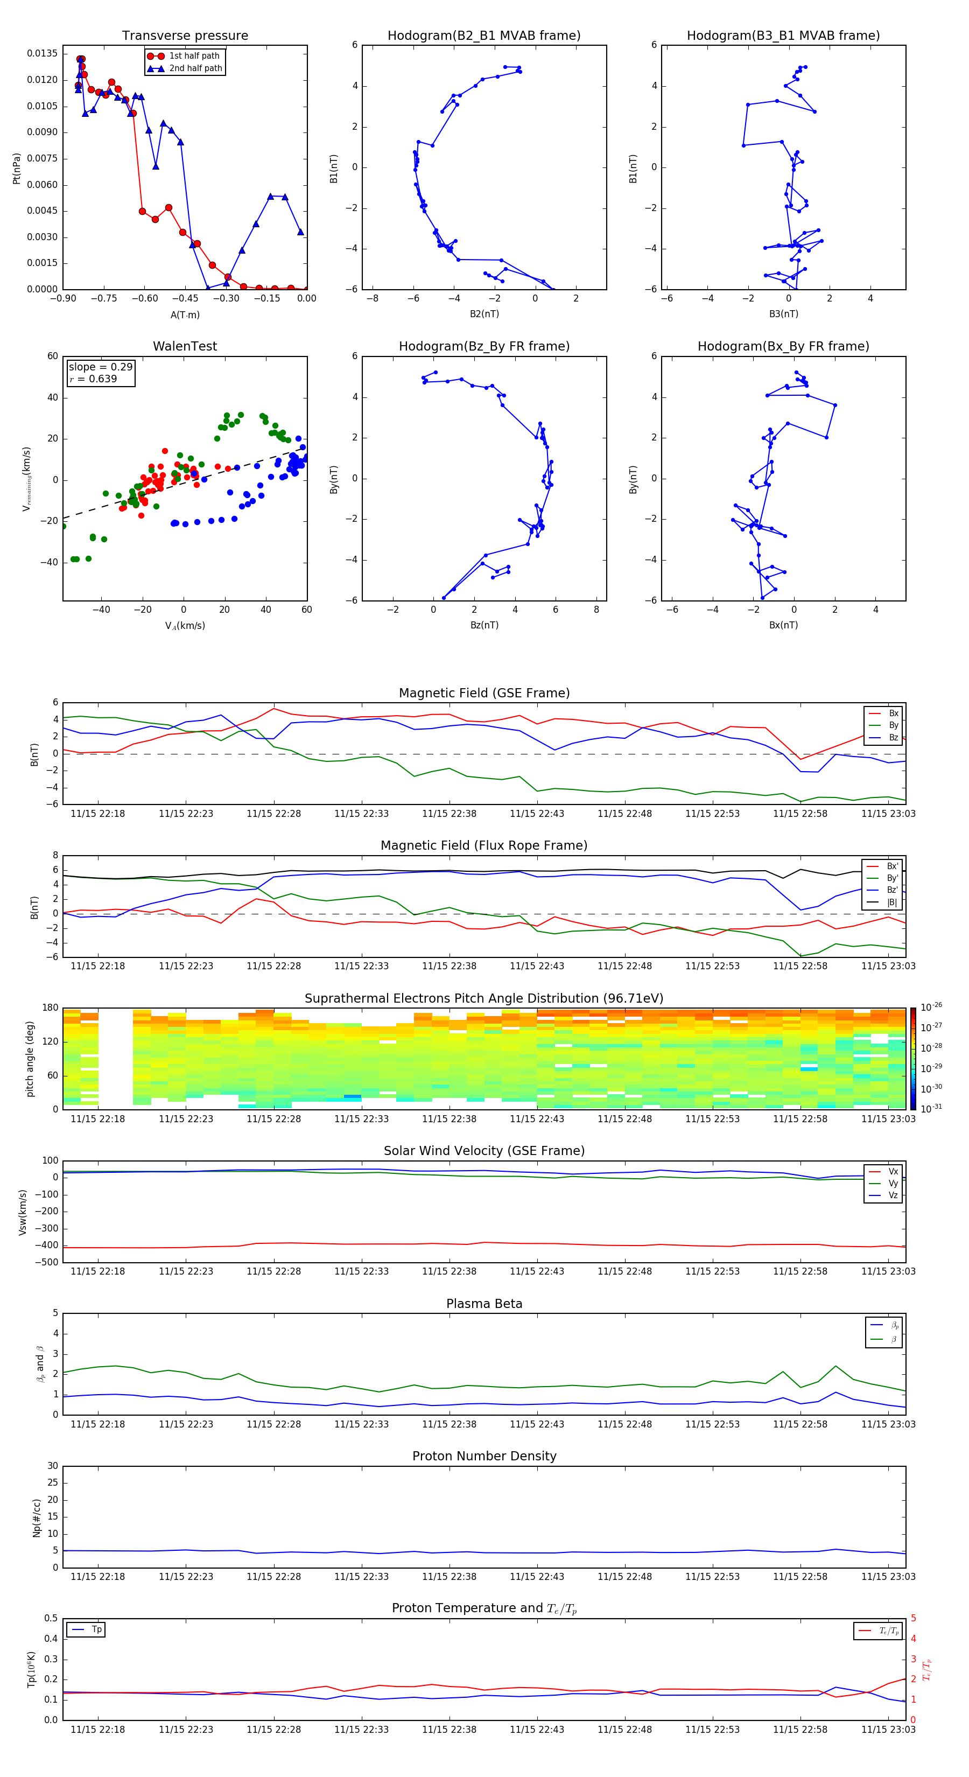This screenshot has height=1777, width=969.
Task: Click the "11/15 23:03" tick under Proton Temperature plot
Action: [888, 1730]
